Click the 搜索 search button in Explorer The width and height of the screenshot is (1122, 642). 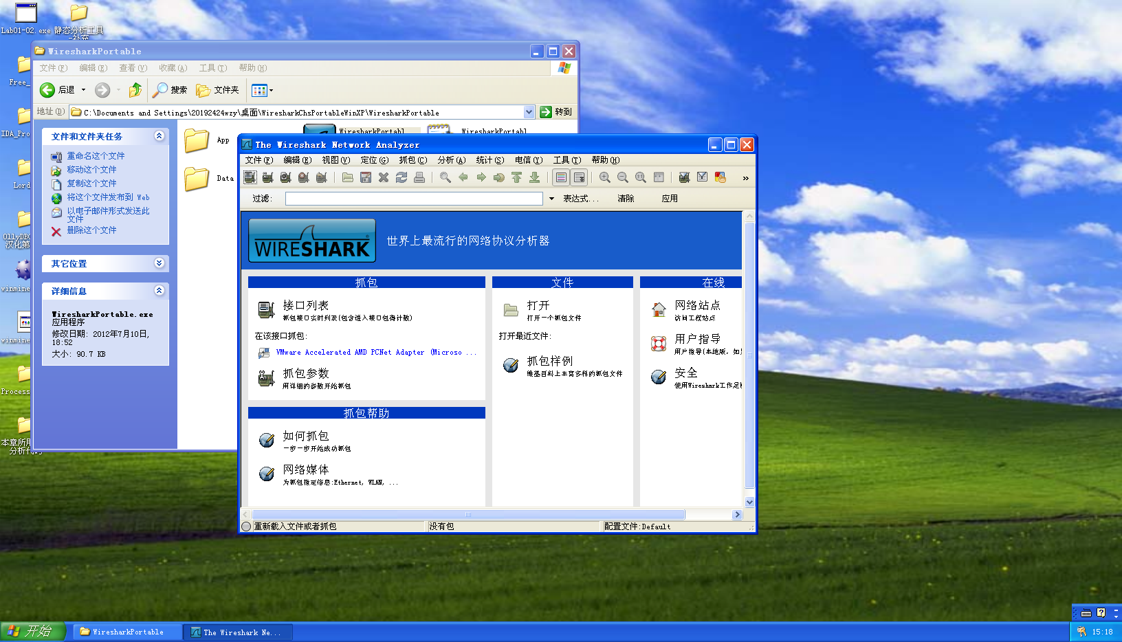(x=170, y=90)
